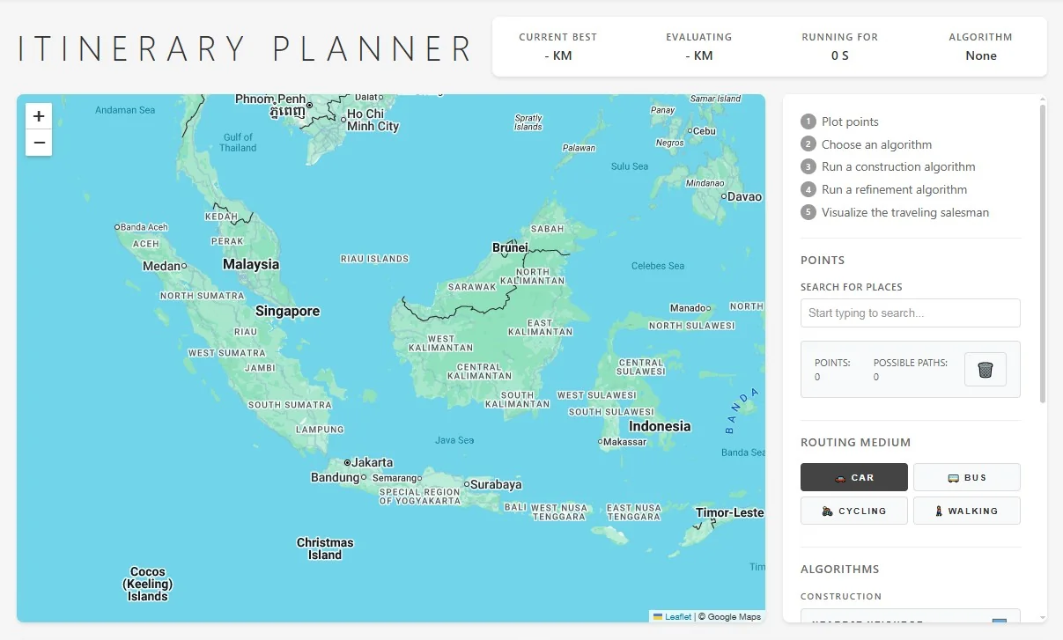The image size is (1063, 640).
Task: Click the North Sumatra label
Action: click(202, 296)
